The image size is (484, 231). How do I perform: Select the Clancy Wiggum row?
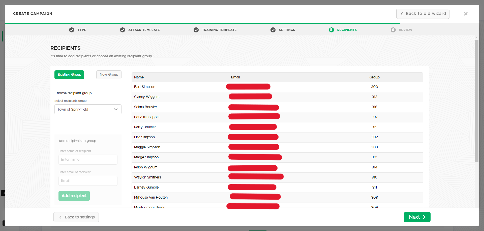click(277, 97)
